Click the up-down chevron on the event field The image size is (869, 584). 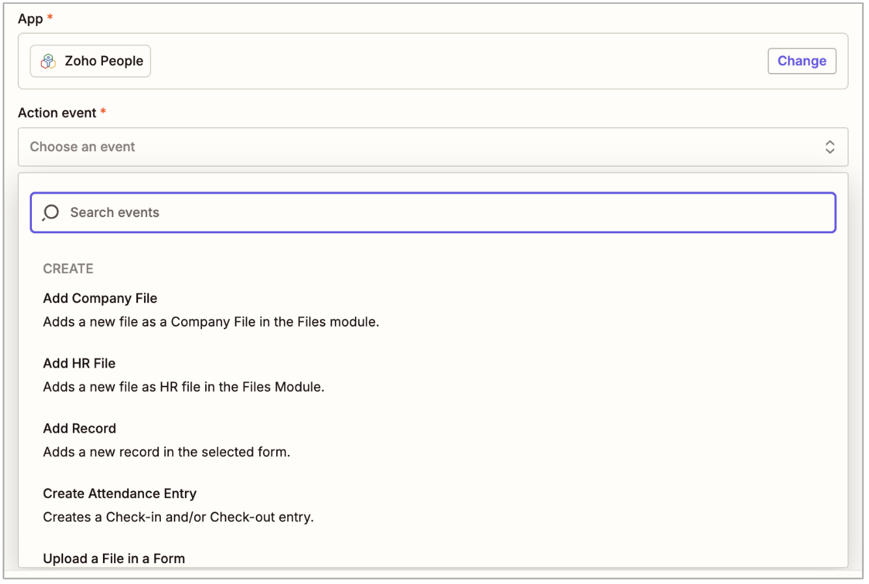pyautogui.click(x=830, y=147)
